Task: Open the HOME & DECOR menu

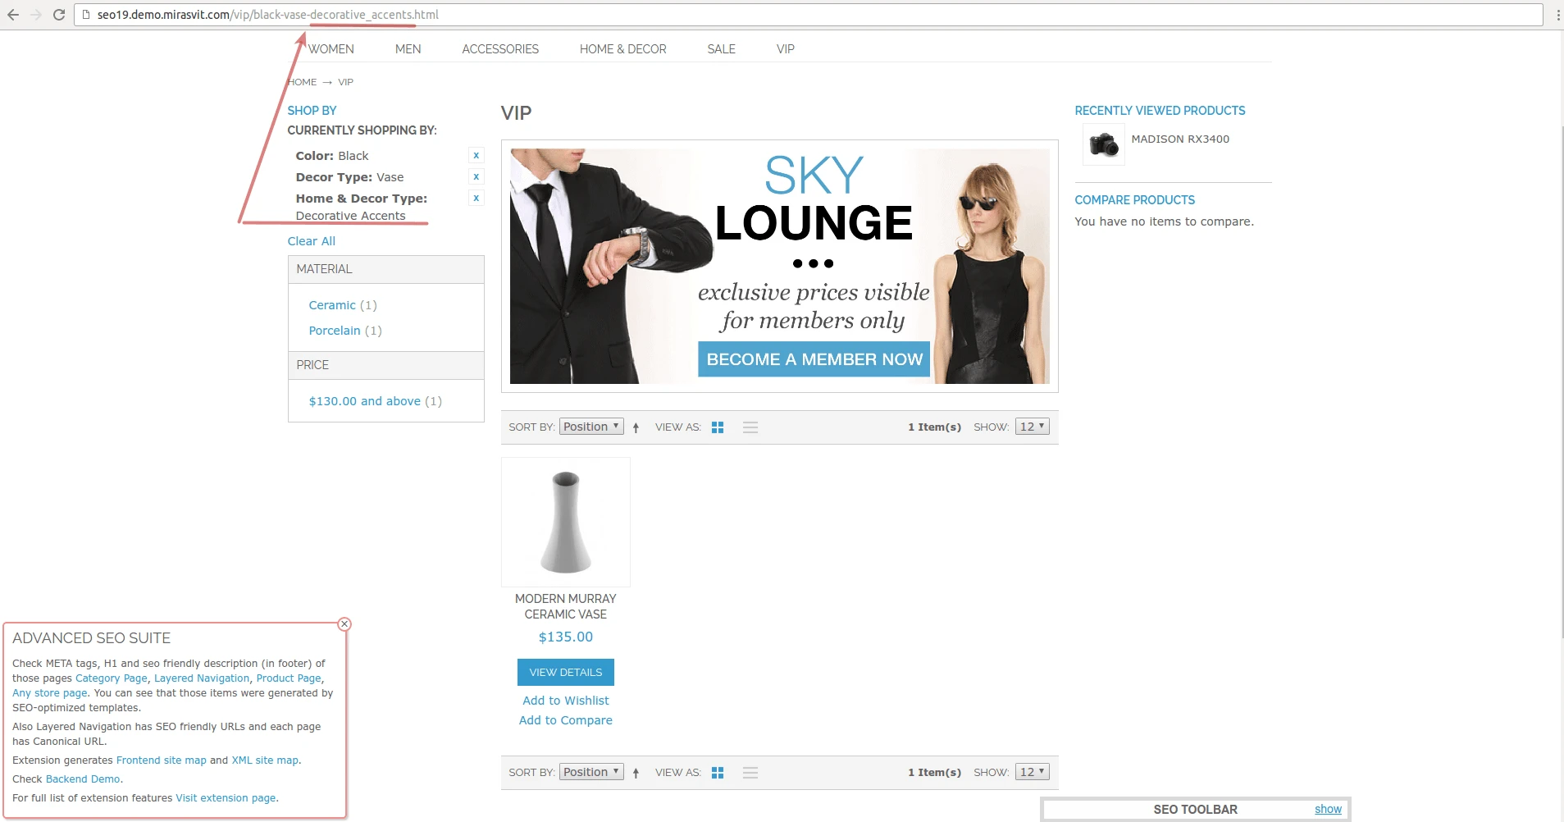Action: 622,49
